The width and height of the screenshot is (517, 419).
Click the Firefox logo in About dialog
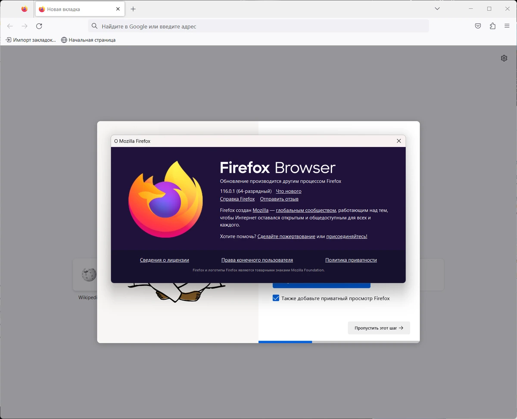tap(165, 199)
